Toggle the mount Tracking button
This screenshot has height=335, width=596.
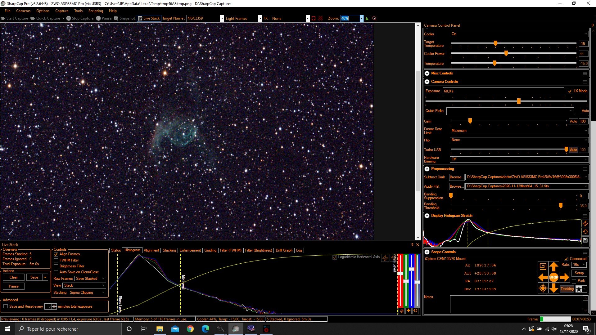pos(567,289)
